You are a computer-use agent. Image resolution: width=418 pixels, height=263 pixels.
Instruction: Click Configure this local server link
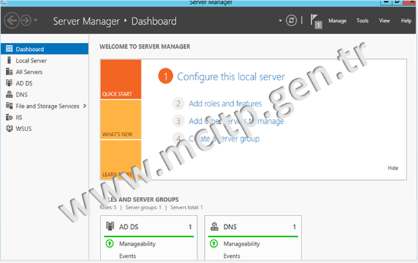[231, 77]
